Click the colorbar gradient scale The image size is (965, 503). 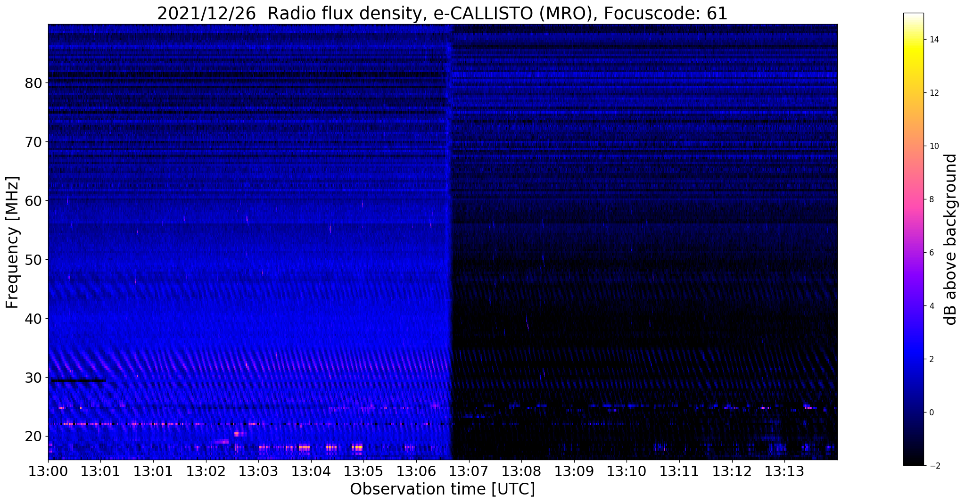[913, 239]
